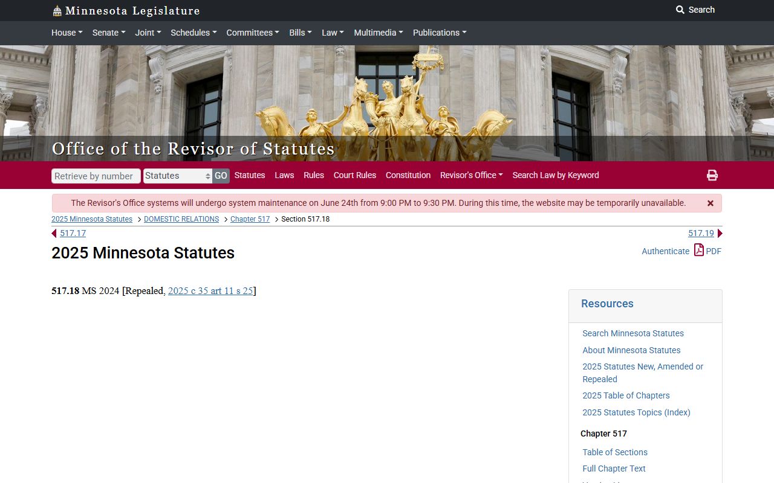Click the Minnesota Legislature capitol logo

tap(57, 11)
